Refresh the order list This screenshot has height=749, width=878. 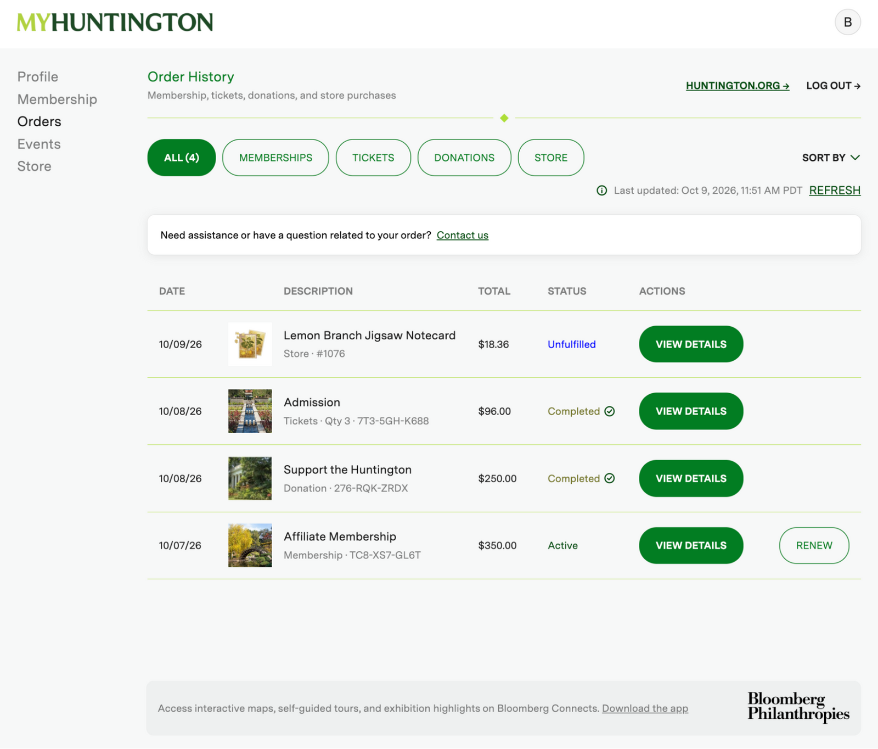coord(835,191)
